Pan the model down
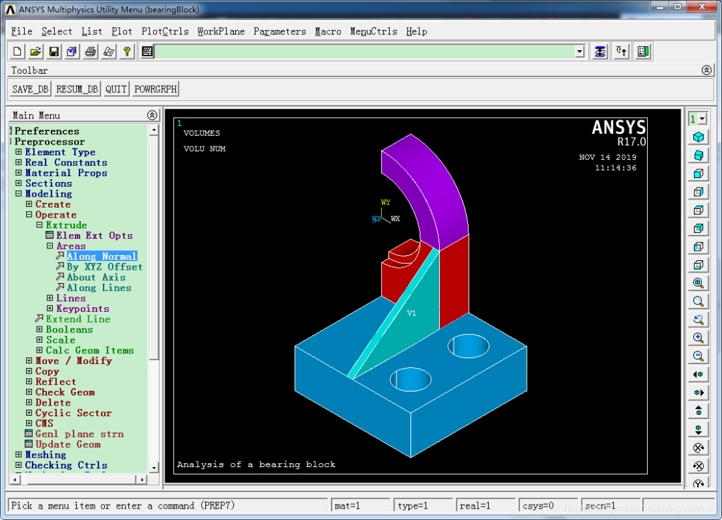The width and height of the screenshot is (722, 520). pos(698,429)
